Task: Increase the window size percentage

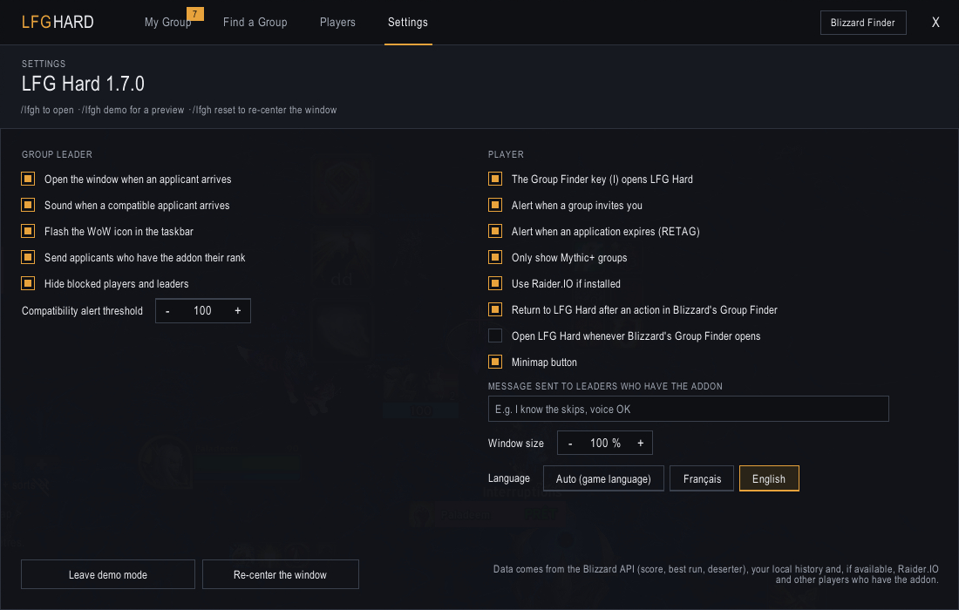Action: click(x=641, y=444)
